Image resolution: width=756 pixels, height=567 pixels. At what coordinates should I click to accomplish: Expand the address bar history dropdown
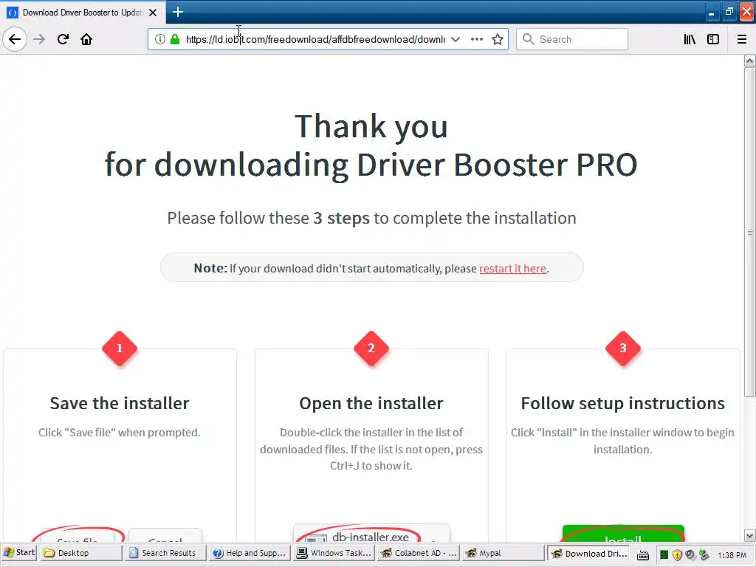click(x=456, y=39)
